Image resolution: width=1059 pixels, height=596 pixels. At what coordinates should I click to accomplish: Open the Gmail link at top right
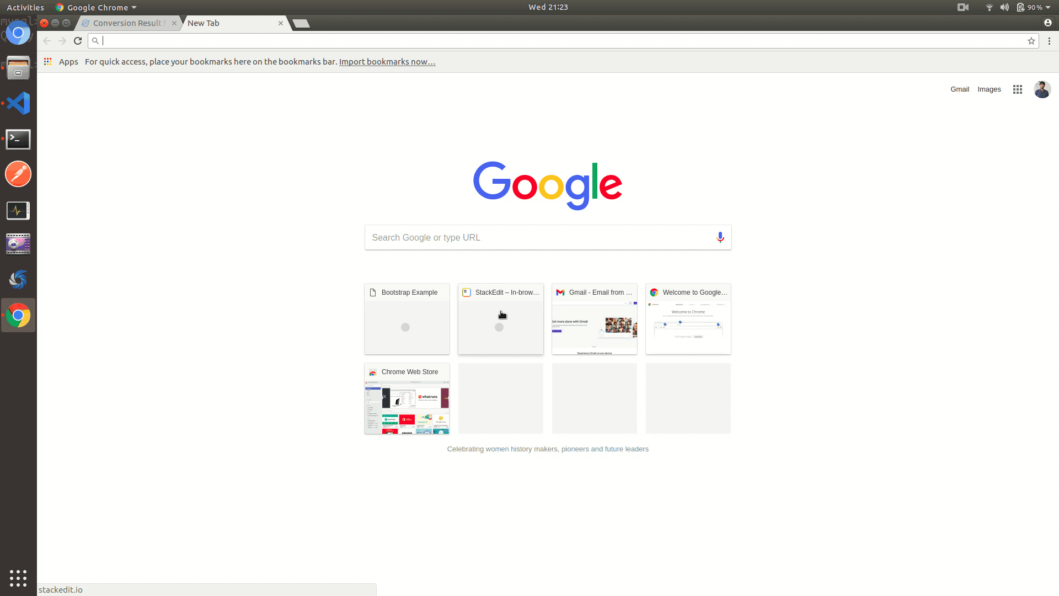pyautogui.click(x=959, y=89)
